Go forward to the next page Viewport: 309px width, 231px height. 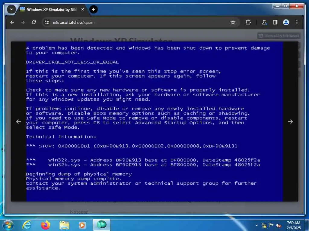click(x=23, y=22)
